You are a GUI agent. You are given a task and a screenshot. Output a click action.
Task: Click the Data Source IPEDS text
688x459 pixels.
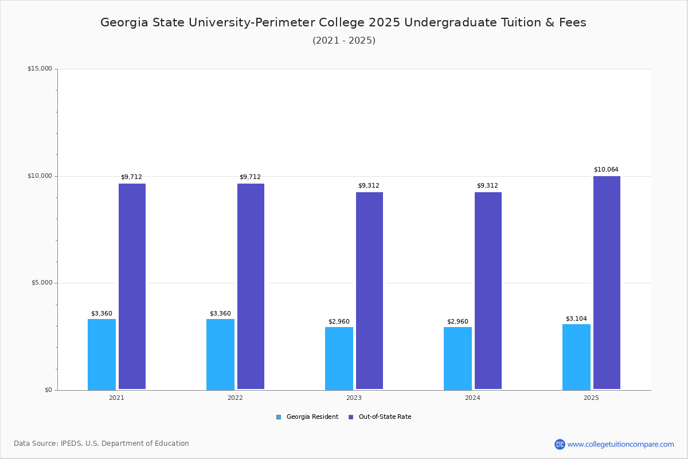click(101, 444)
